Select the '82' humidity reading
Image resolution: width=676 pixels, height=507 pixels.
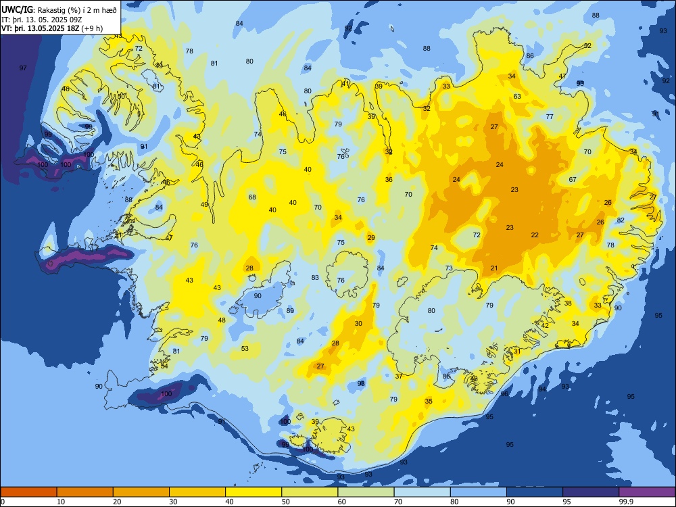coord(621,220)
